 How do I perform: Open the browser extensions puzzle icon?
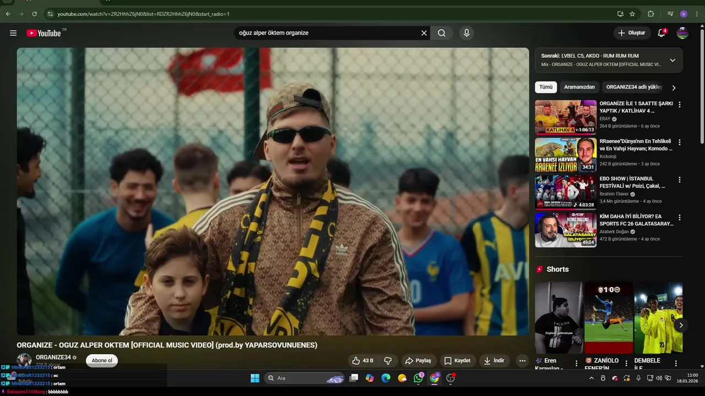coord(651,14)
